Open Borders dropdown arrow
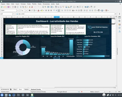 (x=97, y=11)
